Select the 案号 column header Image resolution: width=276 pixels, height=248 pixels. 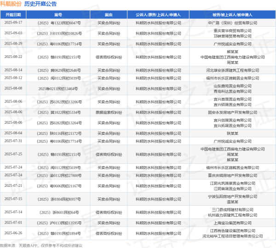coord(58,15)
